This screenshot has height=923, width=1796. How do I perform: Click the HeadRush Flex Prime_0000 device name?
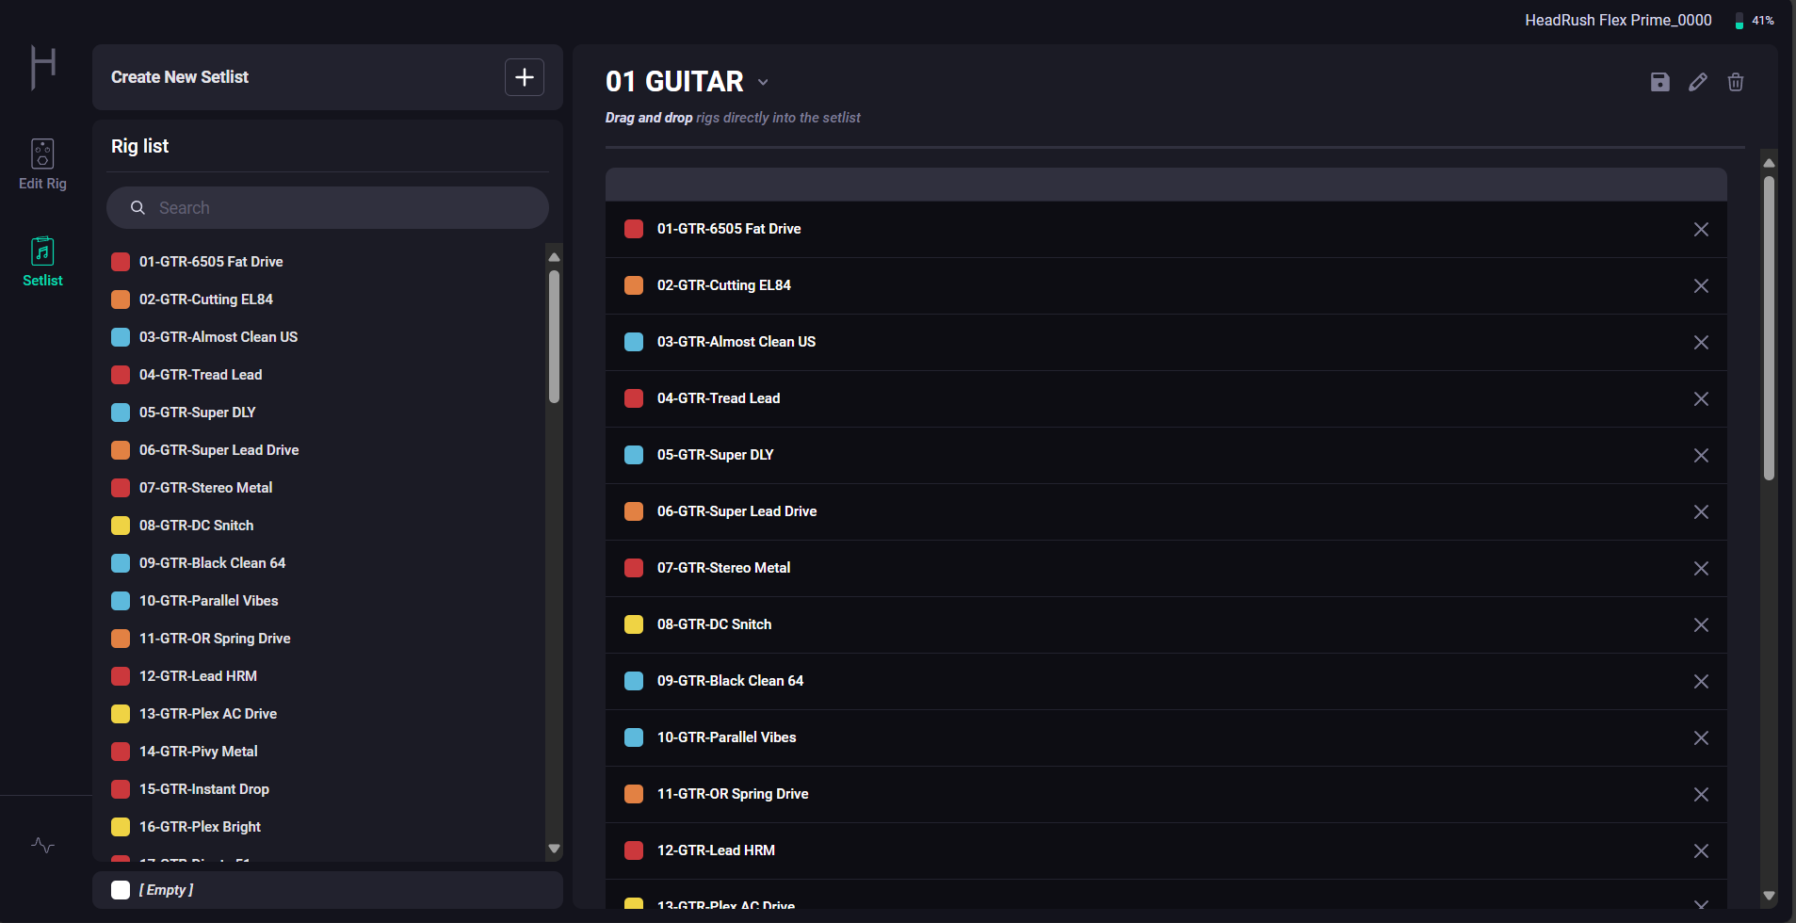pyautogui.click(x=1618, y=21)
